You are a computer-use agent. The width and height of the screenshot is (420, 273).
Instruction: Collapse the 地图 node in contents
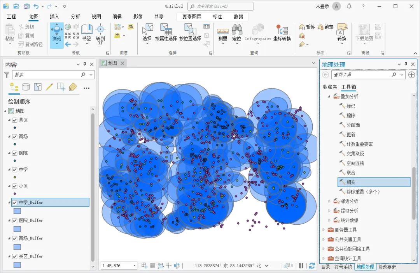pyautogui.click(x=5, y=111)
